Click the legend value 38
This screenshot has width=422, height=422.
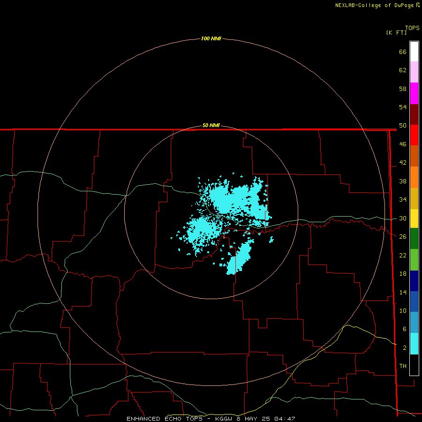[403, 181]
